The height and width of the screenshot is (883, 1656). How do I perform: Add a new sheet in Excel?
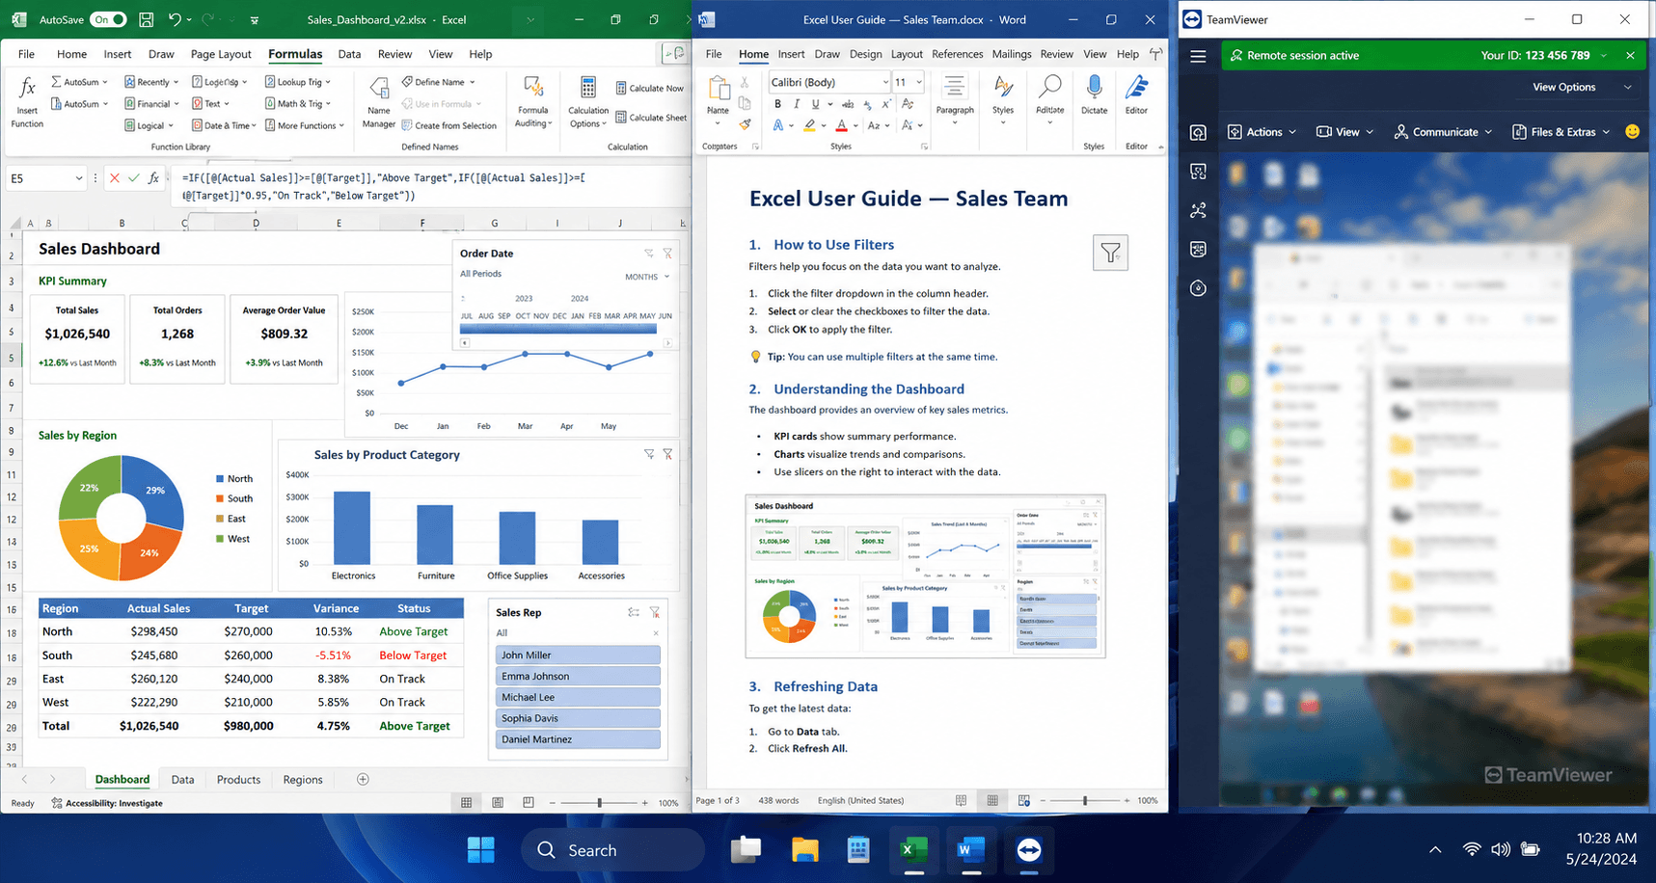[363, 779]
